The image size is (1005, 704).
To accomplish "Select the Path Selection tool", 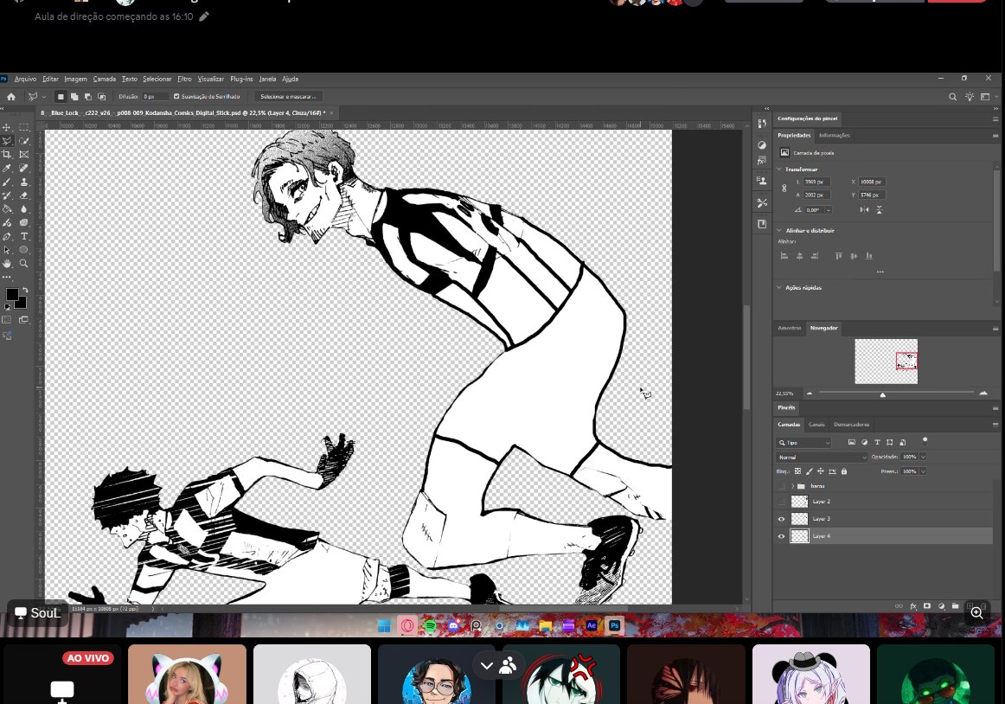I will pos(7,250).
